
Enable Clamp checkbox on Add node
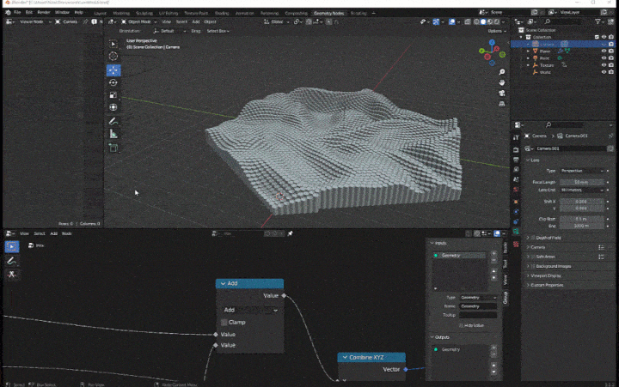pos(224,322)
